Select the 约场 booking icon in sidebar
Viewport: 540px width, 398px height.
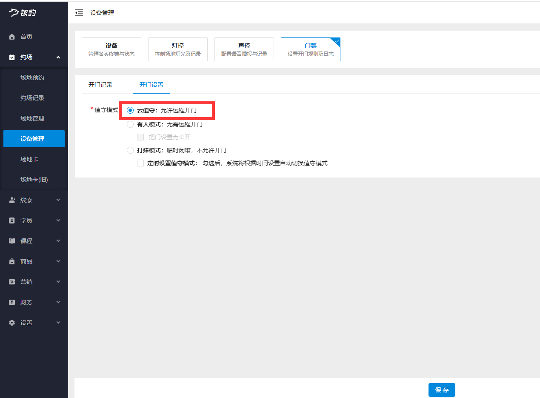point(12,57)
